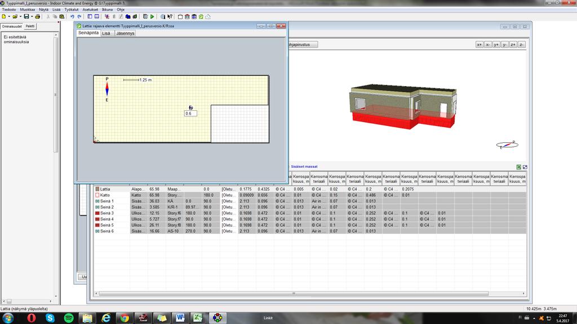
Task: Click the table's horizontal scrollbar
Action: tap(294, 294)
